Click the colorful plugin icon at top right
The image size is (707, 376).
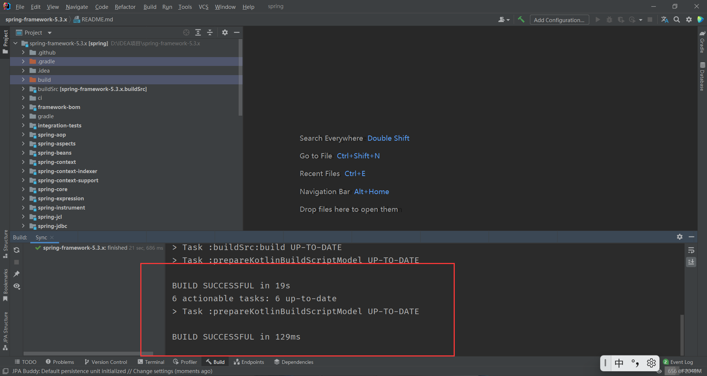point(700,20)
